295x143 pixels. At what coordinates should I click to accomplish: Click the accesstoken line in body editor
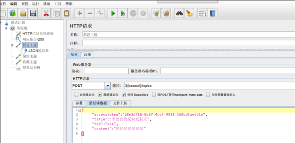coord(150,114)
